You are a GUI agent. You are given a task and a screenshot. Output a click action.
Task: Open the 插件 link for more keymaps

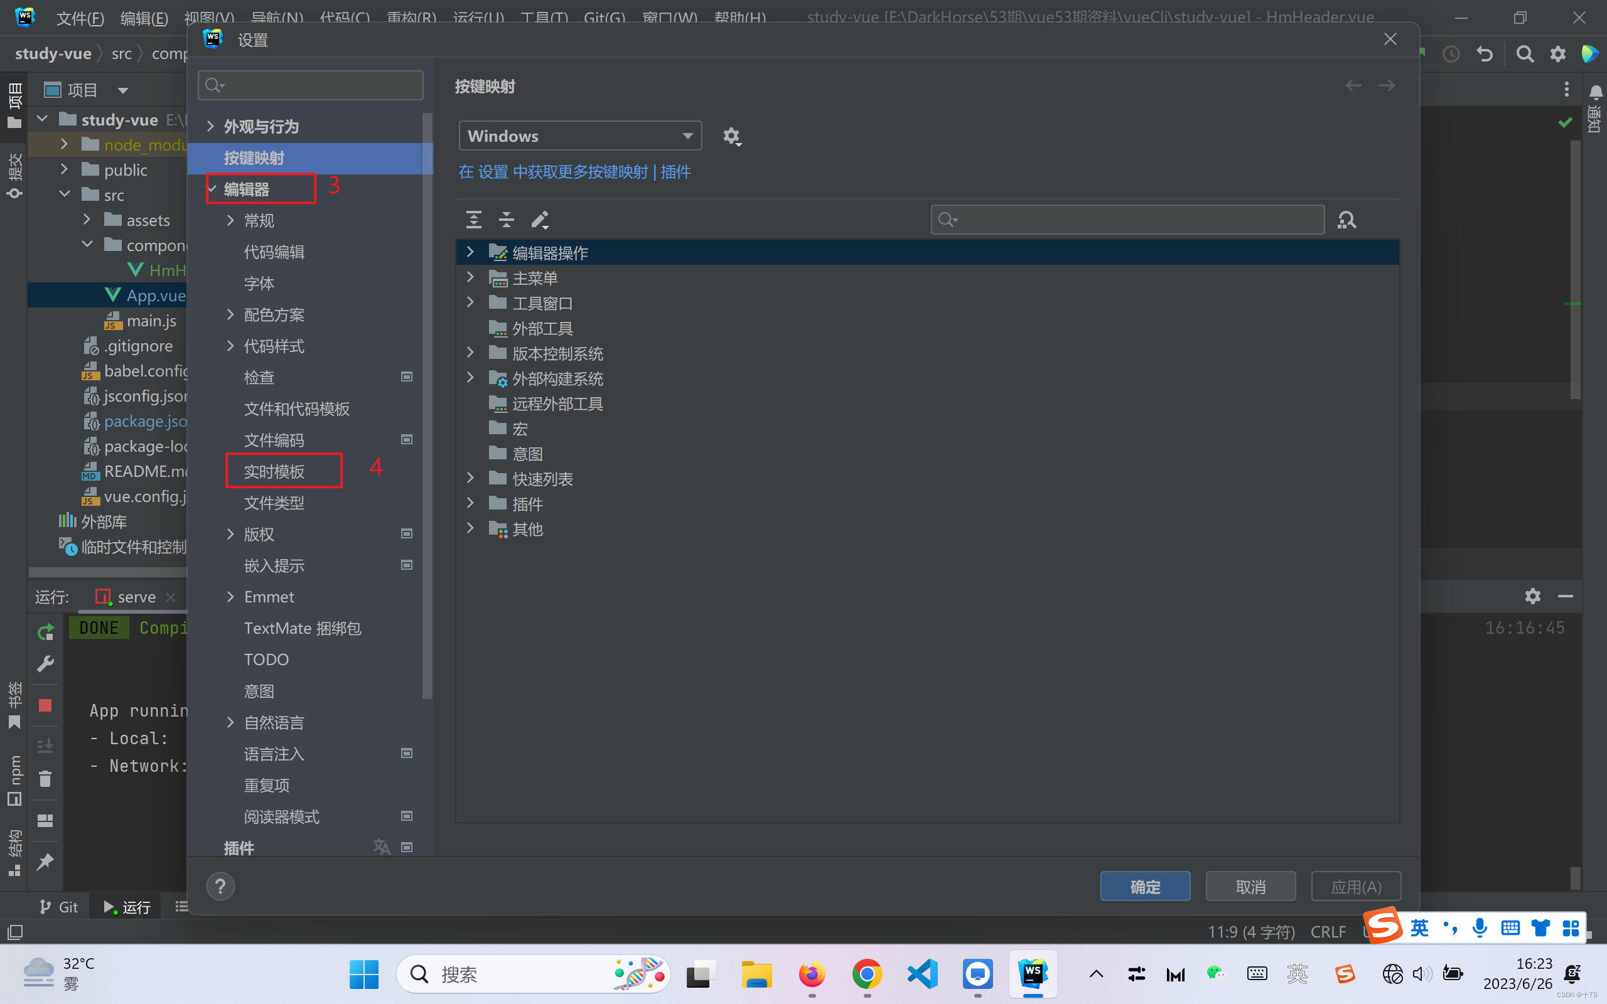click(x=675, y=172)
